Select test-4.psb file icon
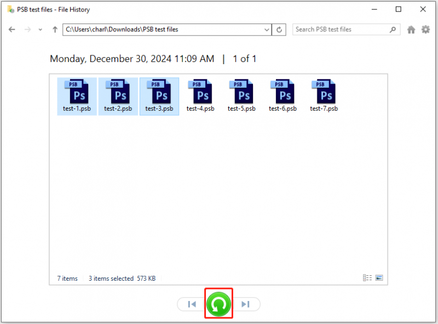The width and height of the screenshot is (438, 324). (x=200, y=96)
